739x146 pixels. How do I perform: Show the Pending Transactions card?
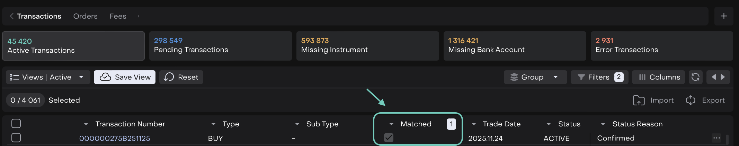(x=220, y=46)
